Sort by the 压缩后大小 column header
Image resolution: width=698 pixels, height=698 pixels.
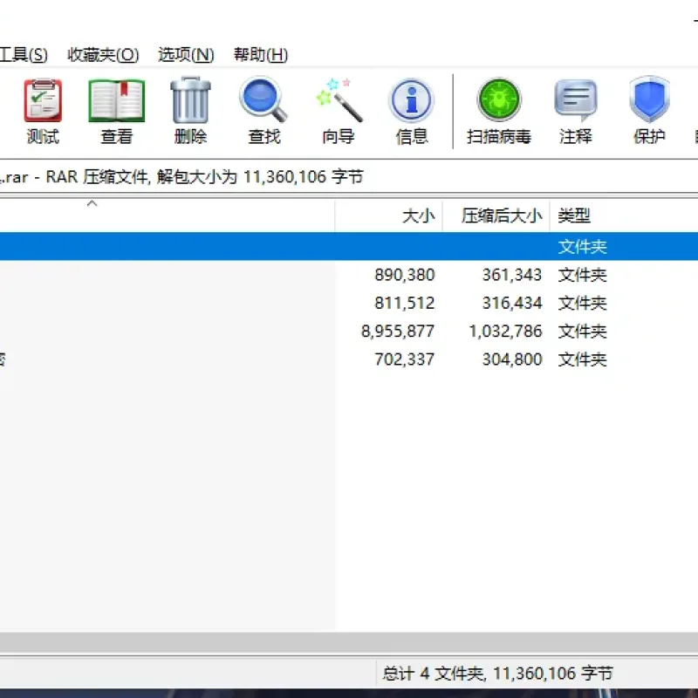496,216
